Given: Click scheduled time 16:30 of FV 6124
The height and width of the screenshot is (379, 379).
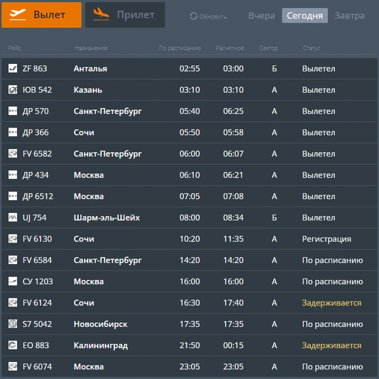Looking at the screenshot, I should click(189, 303).
